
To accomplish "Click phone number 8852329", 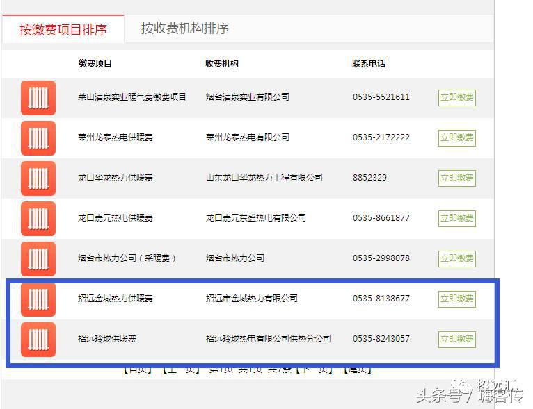I will [369, 178].
